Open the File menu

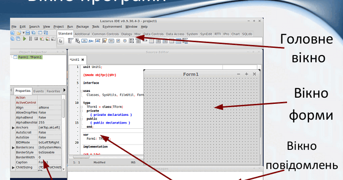(14, 26)
